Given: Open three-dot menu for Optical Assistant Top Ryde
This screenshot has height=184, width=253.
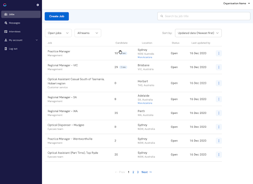Looking at the screenshot, I should [x=219, y=154].
